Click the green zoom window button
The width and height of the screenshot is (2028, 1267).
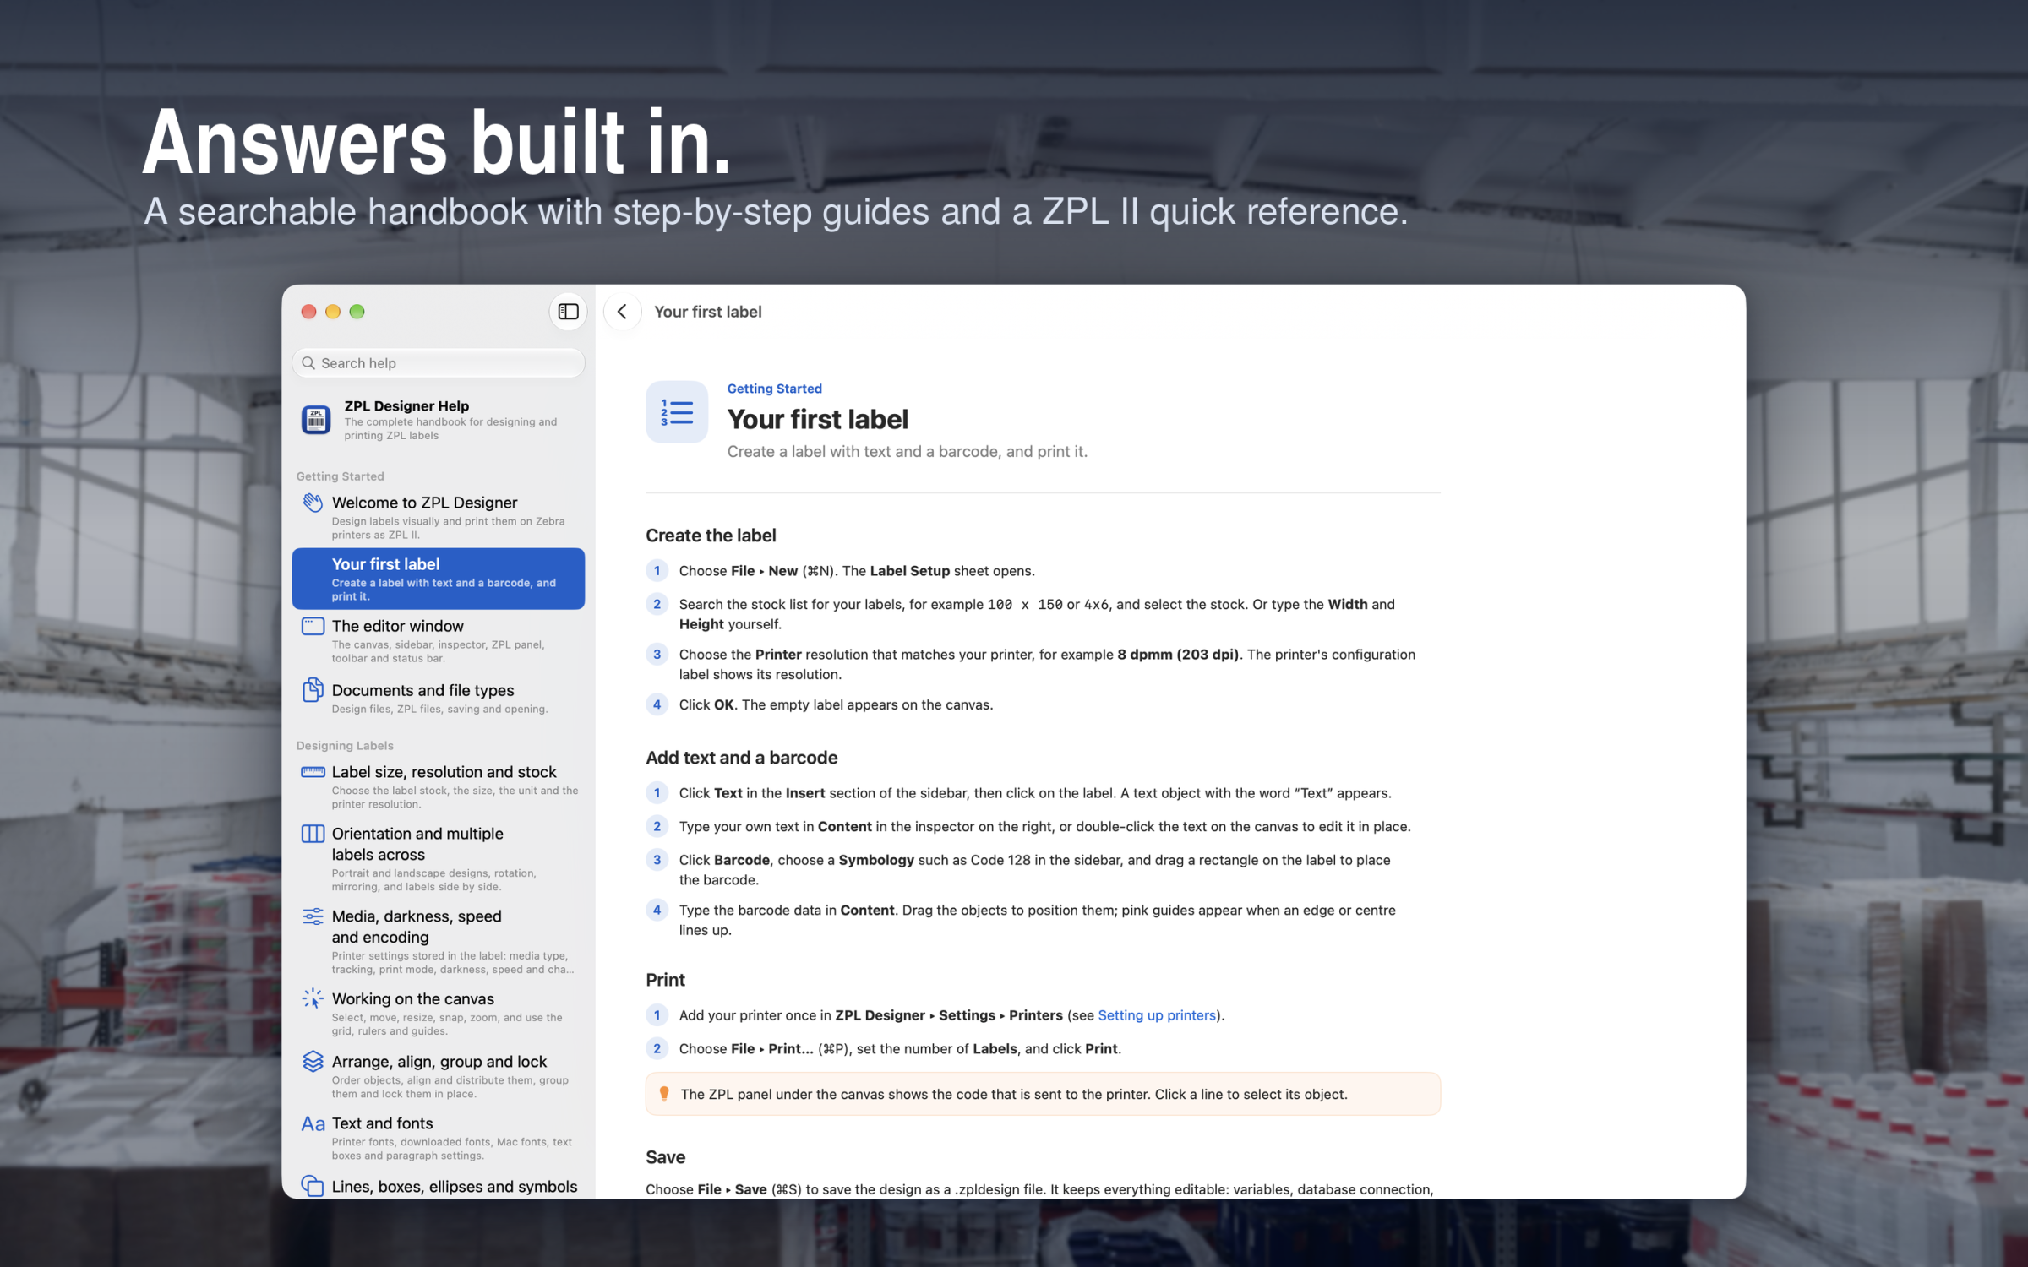357,312
